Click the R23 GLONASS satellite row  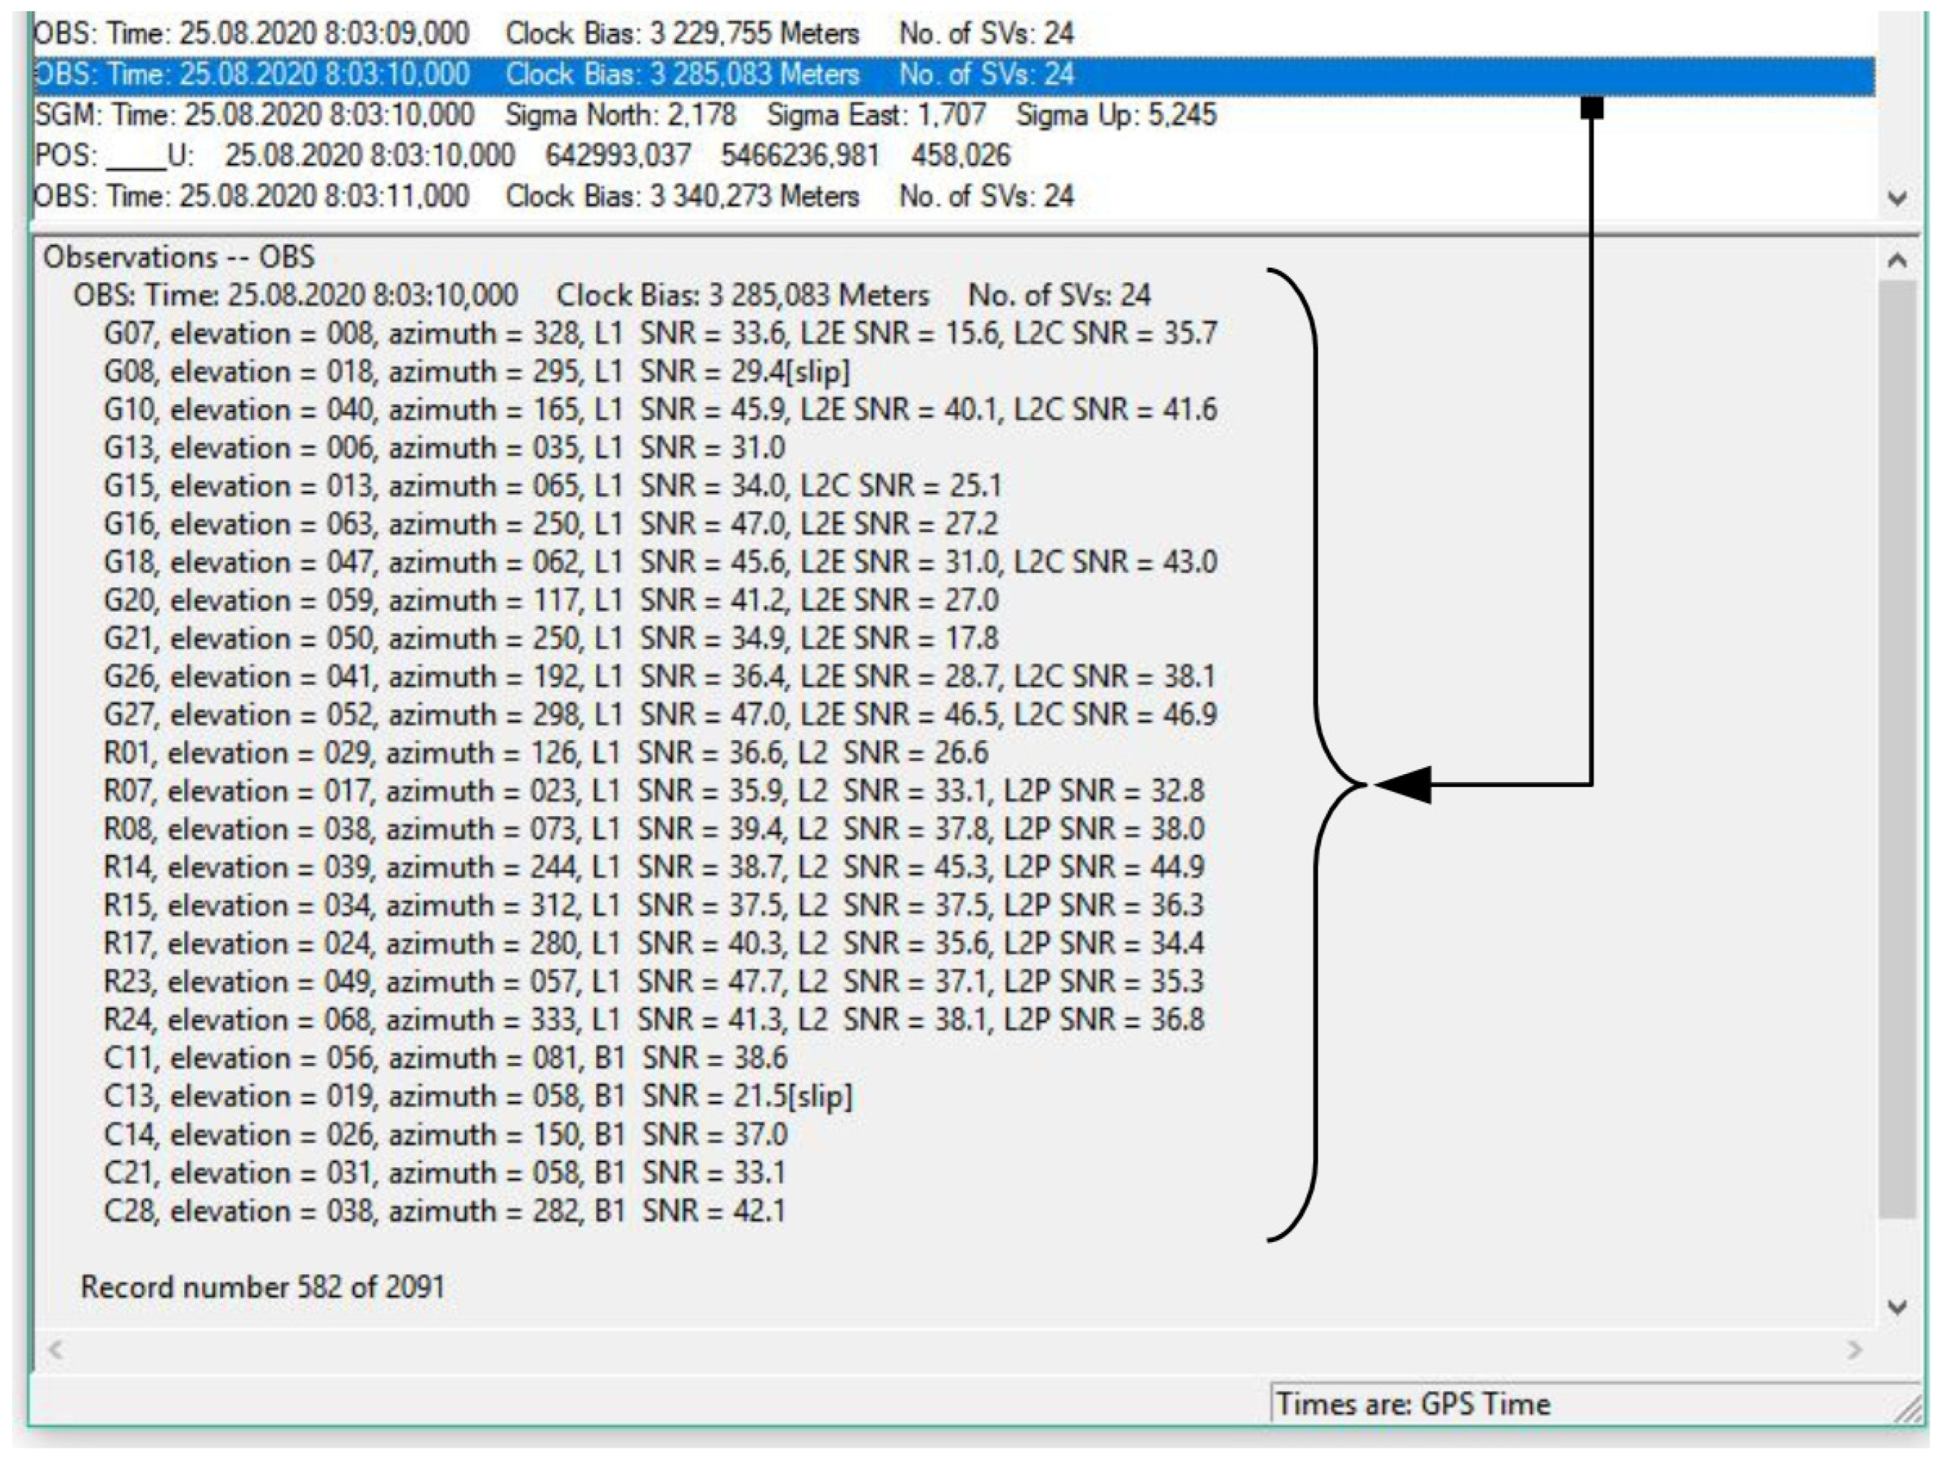(x=654, y=982)
